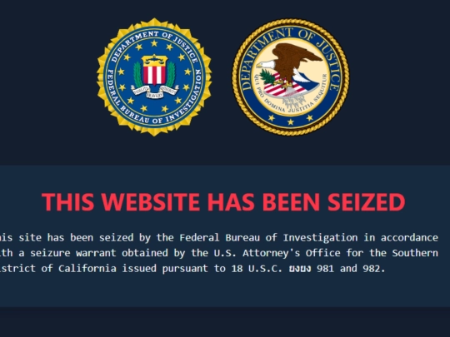
Task: Click "18 U.S.C." statute reference
Action: coord(257,269)
